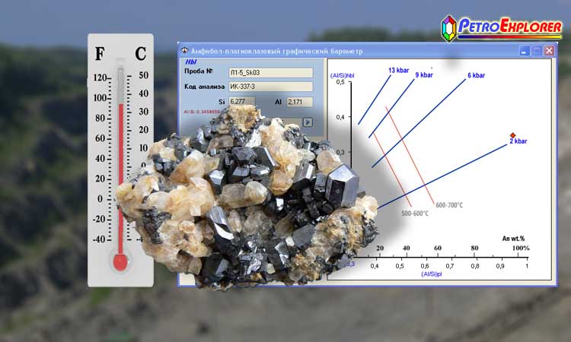Click the 9 kbar line label

pyautogui.click(x=424, y=75)
